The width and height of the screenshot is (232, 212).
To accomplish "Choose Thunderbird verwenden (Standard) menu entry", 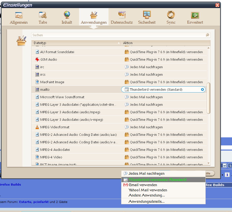I will pos(163,180).
